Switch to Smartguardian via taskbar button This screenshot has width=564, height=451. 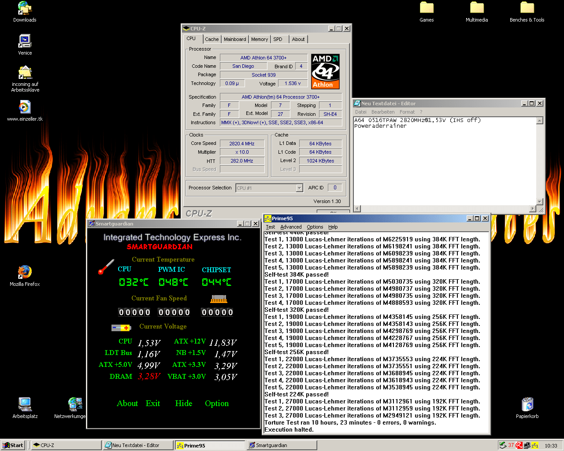(282, 445)
